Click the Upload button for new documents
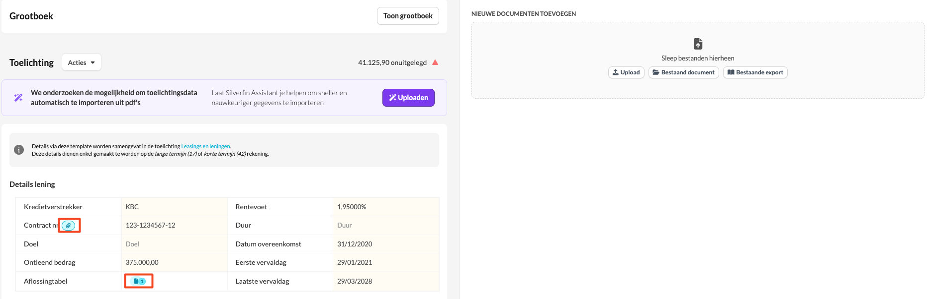This screenshot has width=928, height=299. coord(626,72)
